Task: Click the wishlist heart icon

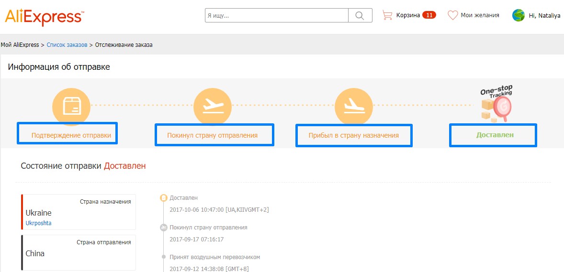Action: pos(452,15)
